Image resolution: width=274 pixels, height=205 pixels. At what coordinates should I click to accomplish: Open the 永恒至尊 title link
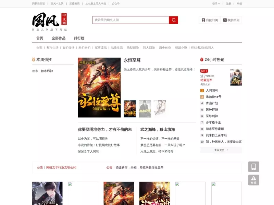(x=132, y=60)
